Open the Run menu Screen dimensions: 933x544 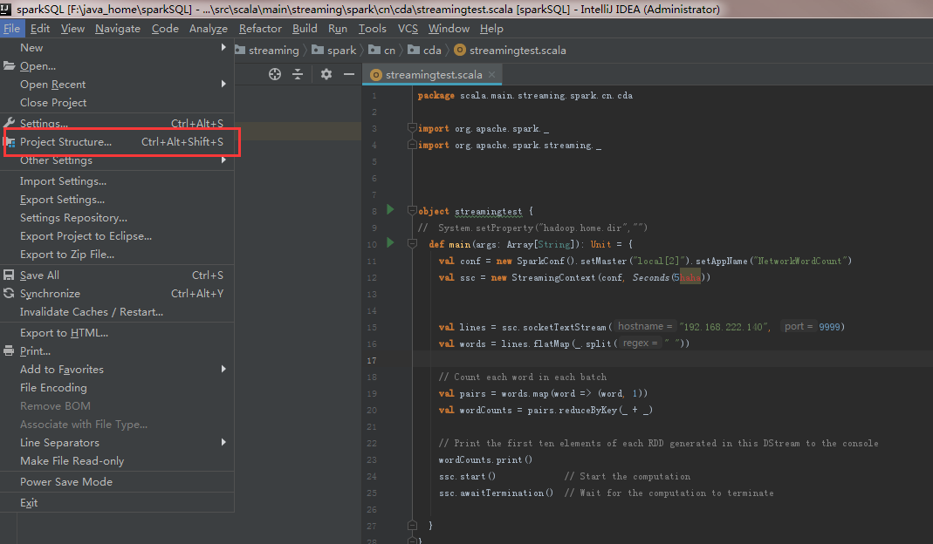338,29
